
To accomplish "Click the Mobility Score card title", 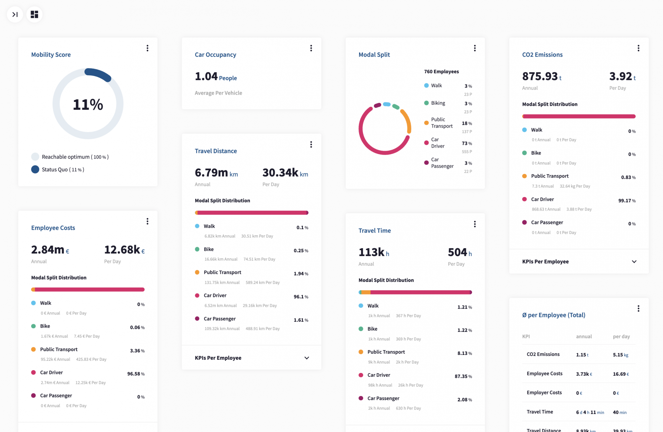I will pos(51,55).
